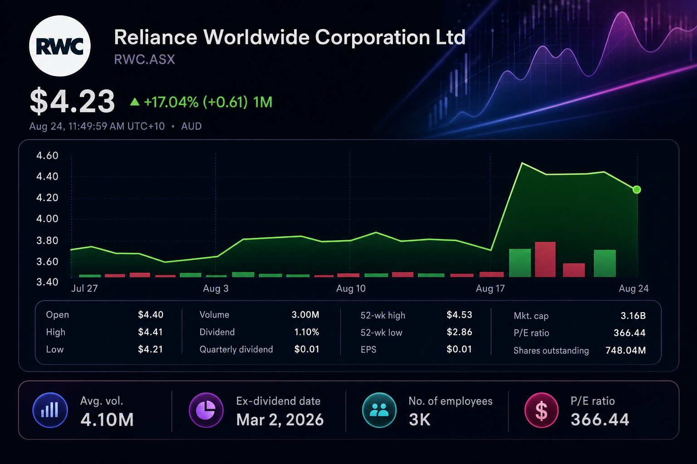Click the Mar 2, 2026 ex-dividend date
Viewport: 697px width, 464px height.
pos(280,420)
